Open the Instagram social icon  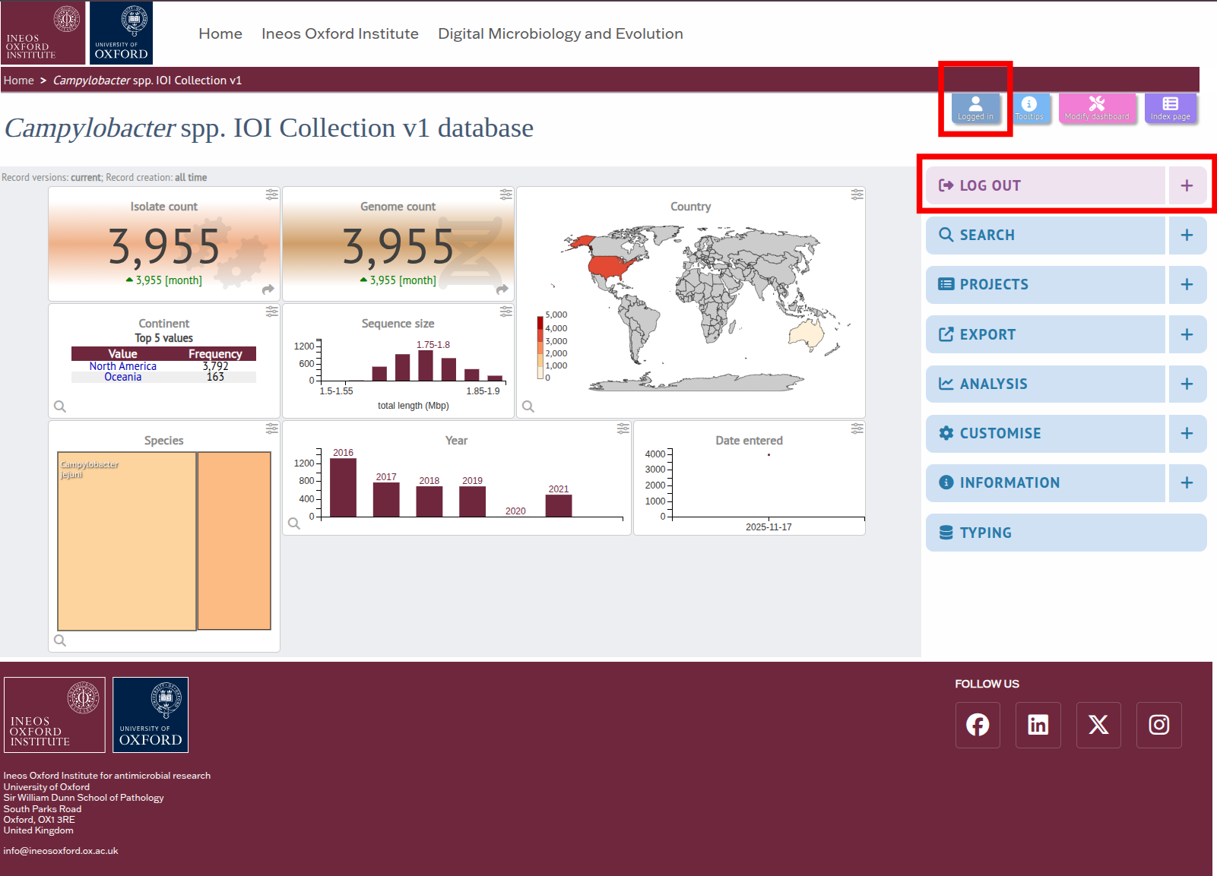[1158, 725]
